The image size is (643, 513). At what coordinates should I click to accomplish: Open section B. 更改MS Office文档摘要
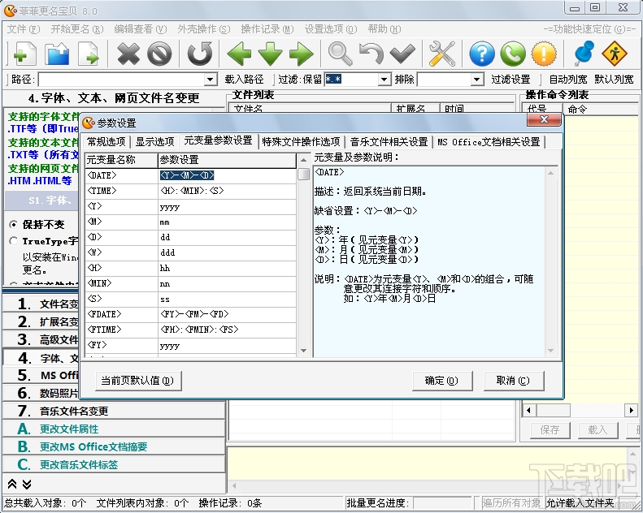(x=114, y=446)
